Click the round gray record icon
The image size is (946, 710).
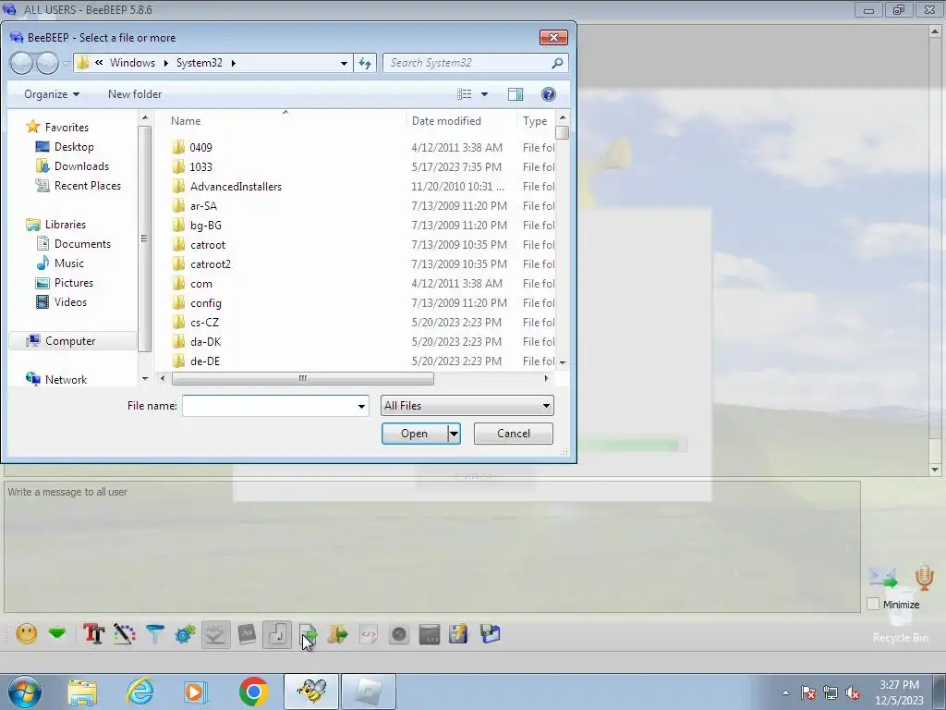pos(399,634)
